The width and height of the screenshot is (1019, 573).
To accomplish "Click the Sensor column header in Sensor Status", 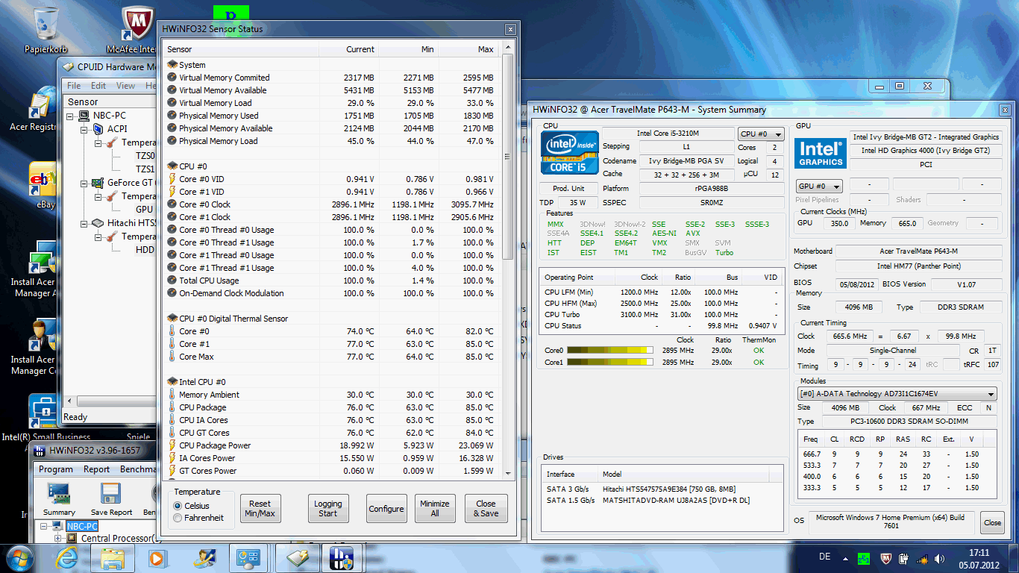I will click(240, 49).
